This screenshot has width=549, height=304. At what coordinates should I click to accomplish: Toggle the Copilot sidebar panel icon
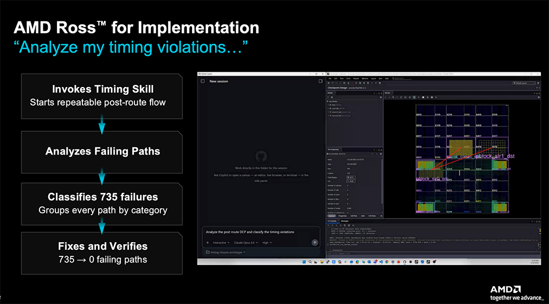pyautogui.click(x=203, y=81)
